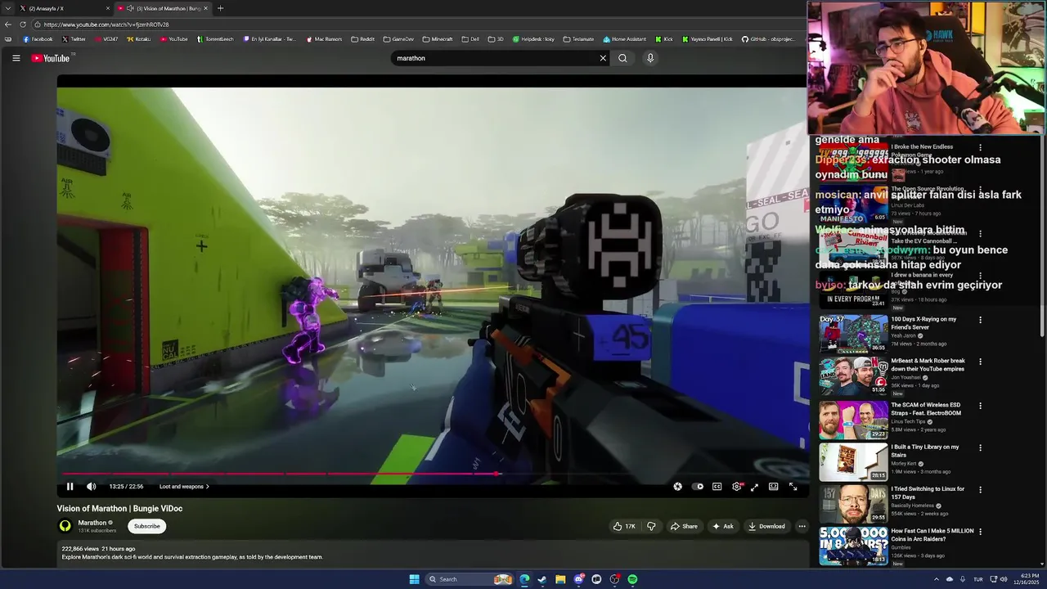Like the video with 17K likes
This screenshot has width=1047, height=589.
pos(623,526)
